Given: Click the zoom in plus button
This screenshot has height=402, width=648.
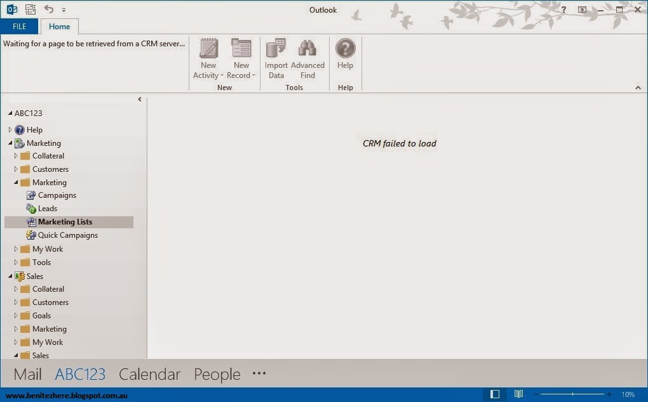Looking at the screenshot, I should [x=609, y=394].
